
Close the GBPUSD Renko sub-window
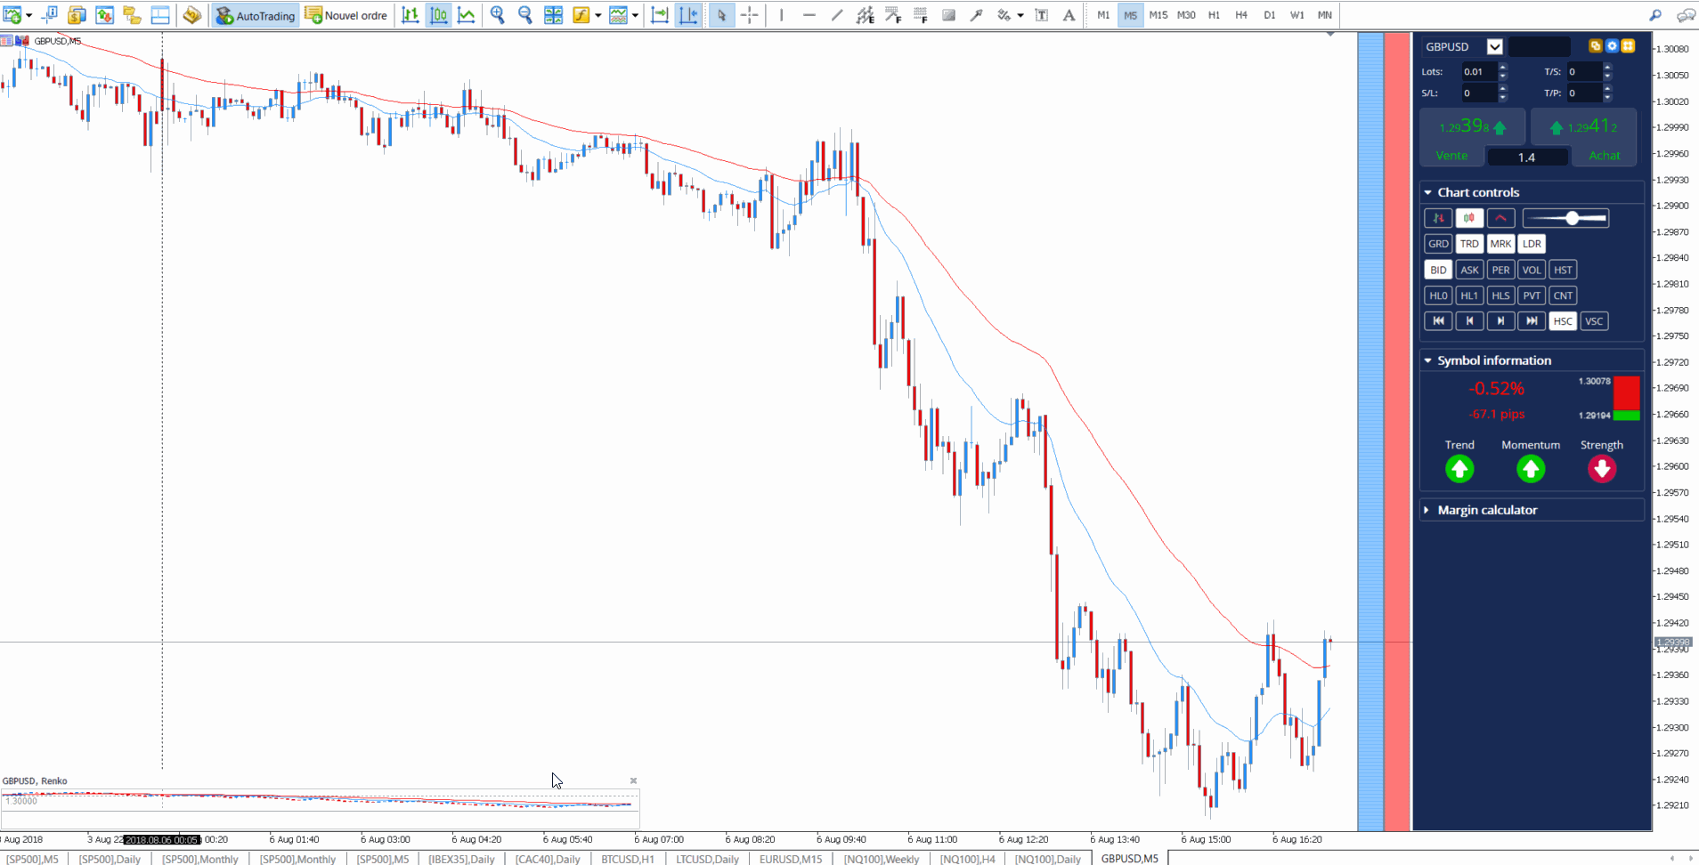pyautogui.click(x=633, y=780)
